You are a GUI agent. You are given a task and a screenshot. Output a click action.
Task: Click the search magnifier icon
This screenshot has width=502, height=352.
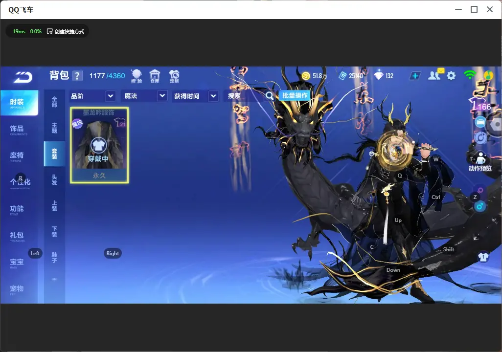(x=270, y=96)
